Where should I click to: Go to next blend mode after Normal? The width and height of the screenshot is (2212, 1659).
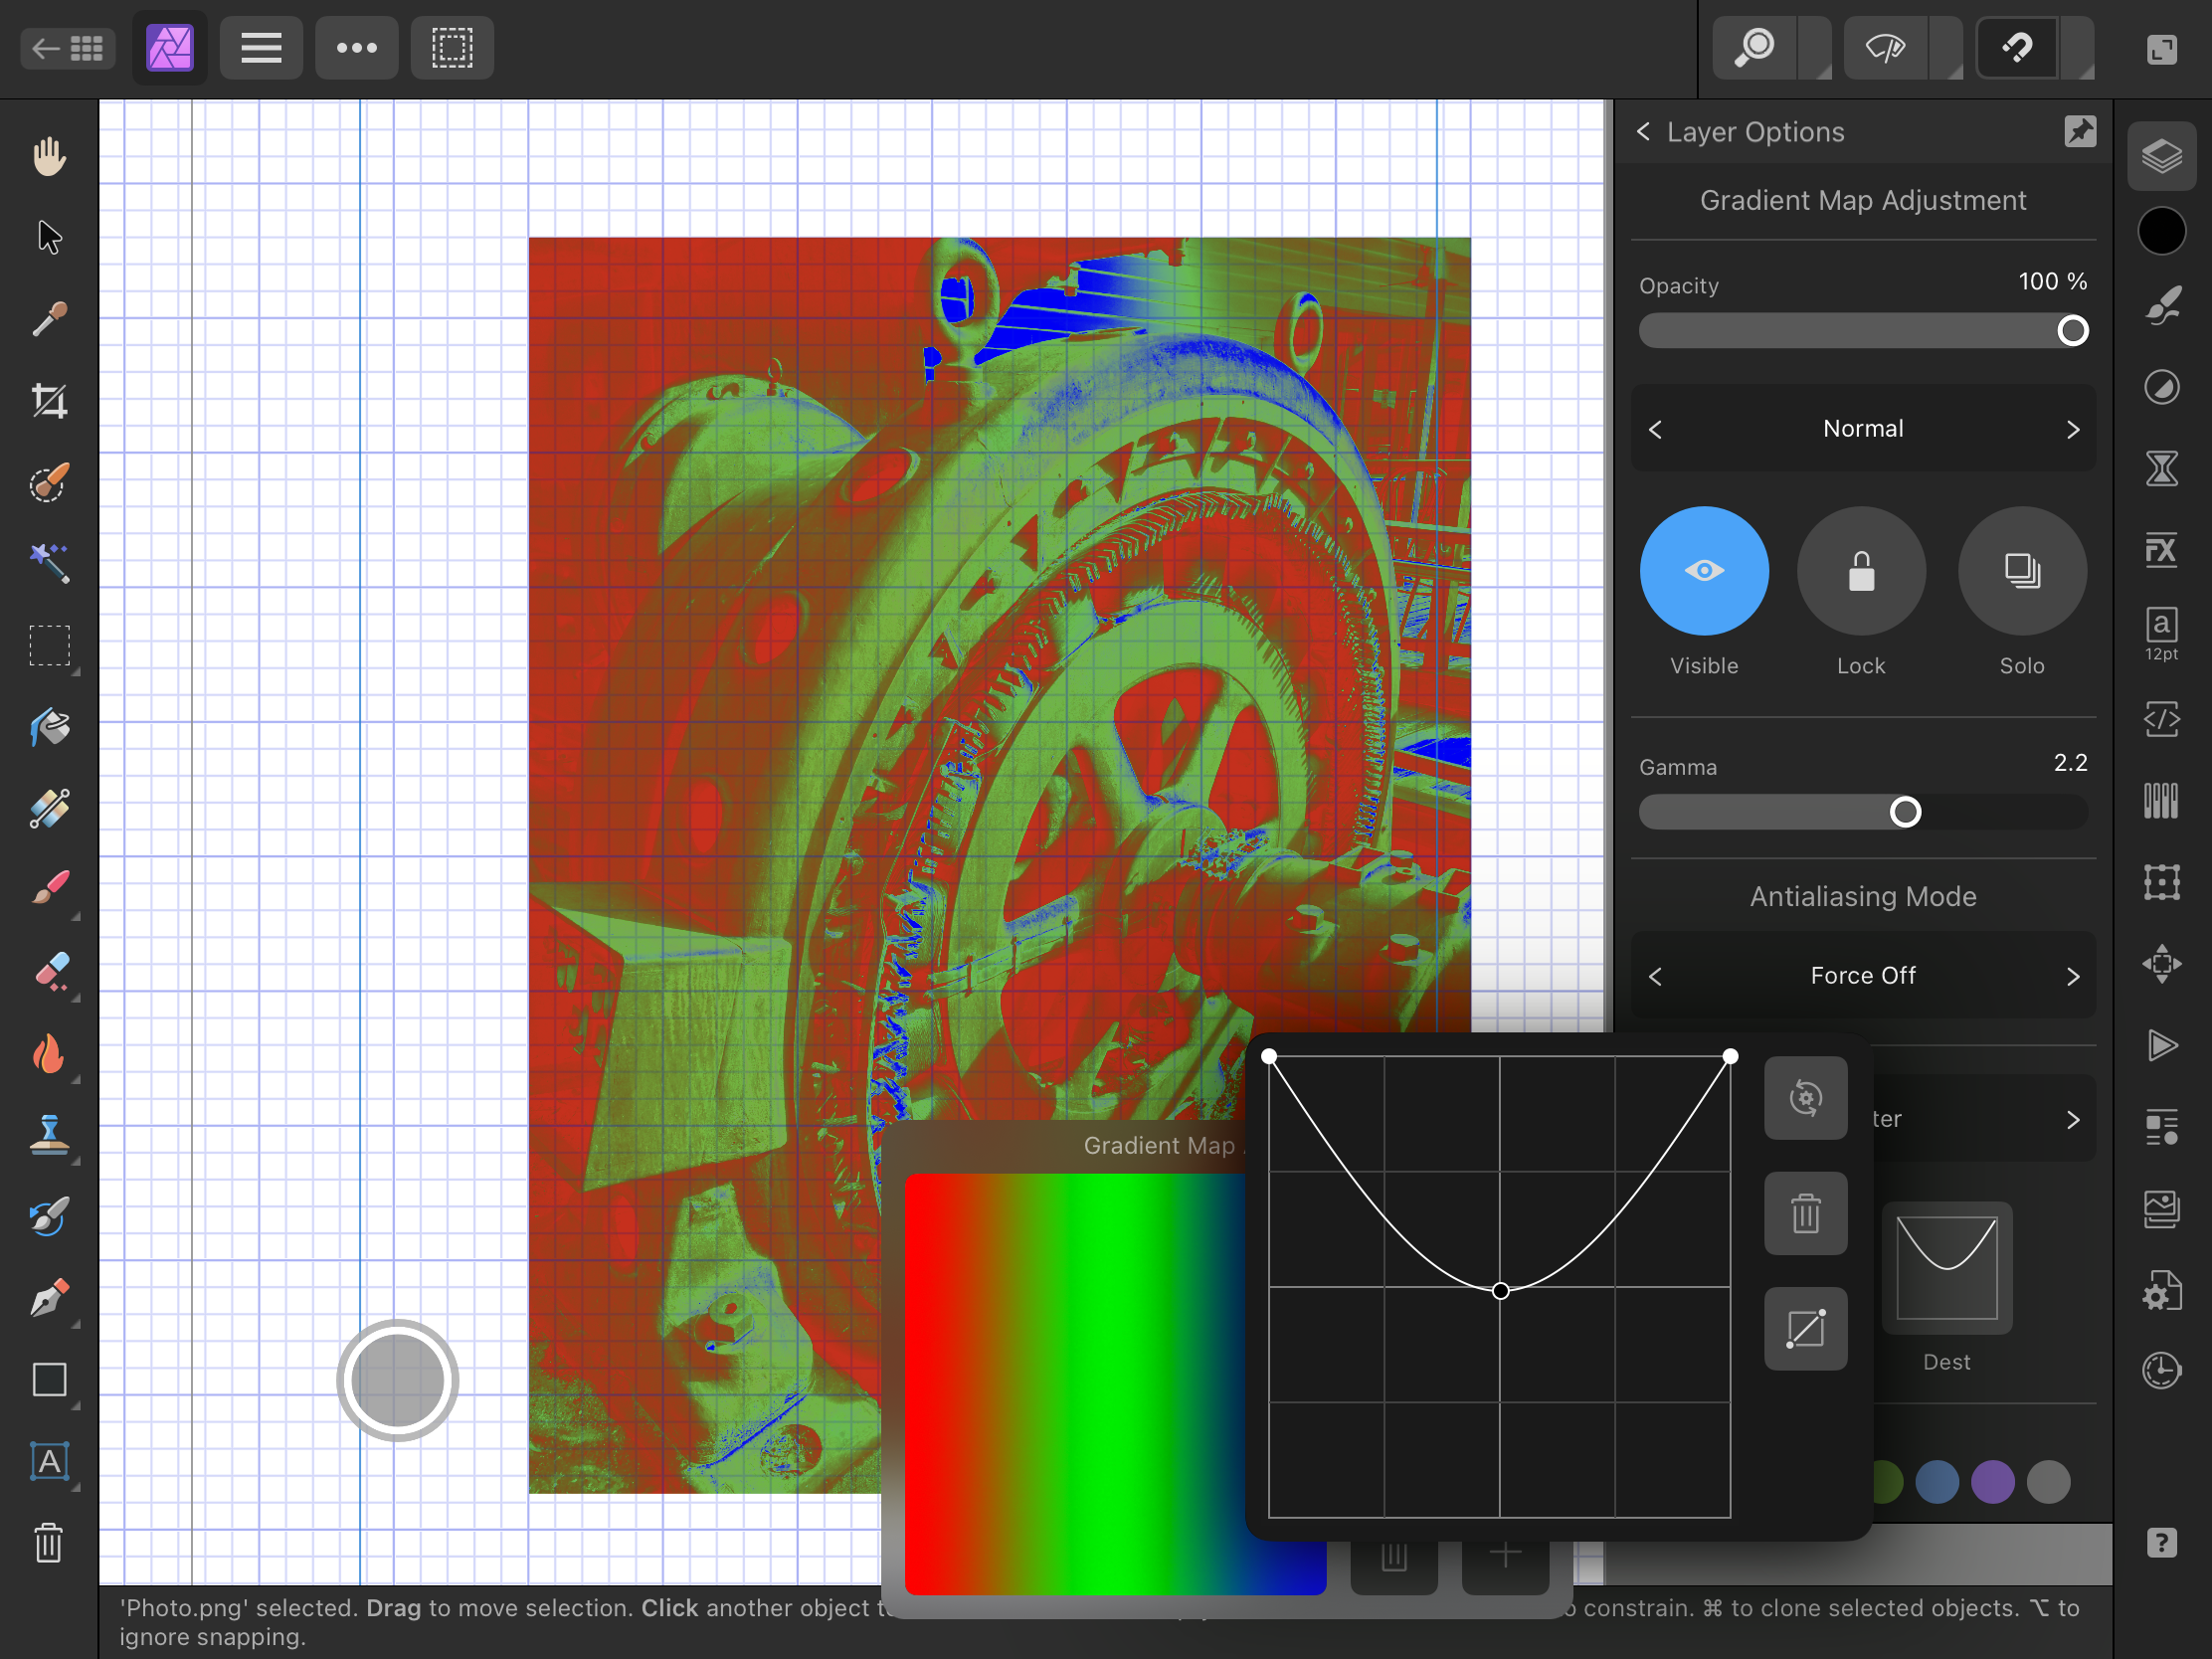[2072, 429]
